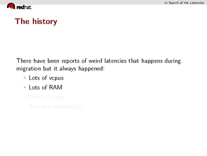Image resolution: width=207 pixels, height=156 pixels.
Task: Select the dimmed Weird storage item
Action: coord(47,97)
